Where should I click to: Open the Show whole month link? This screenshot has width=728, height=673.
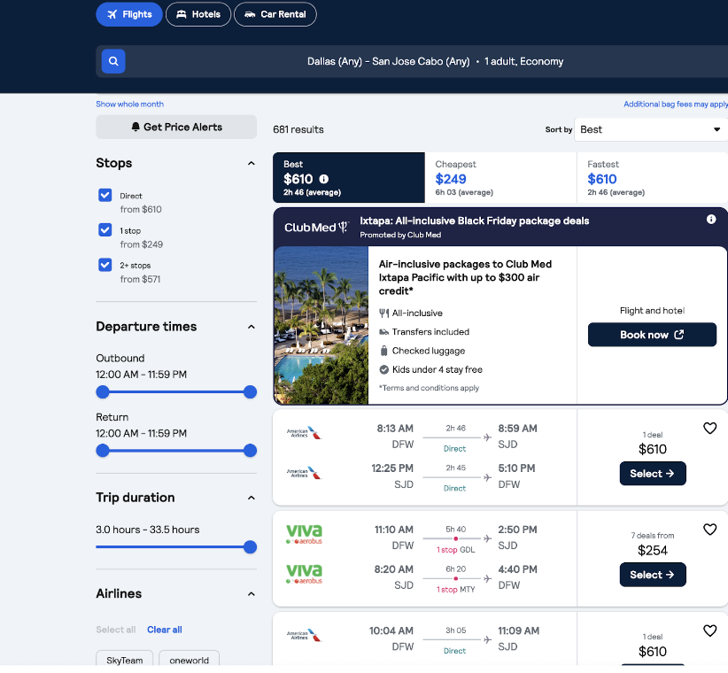point(129,104)
